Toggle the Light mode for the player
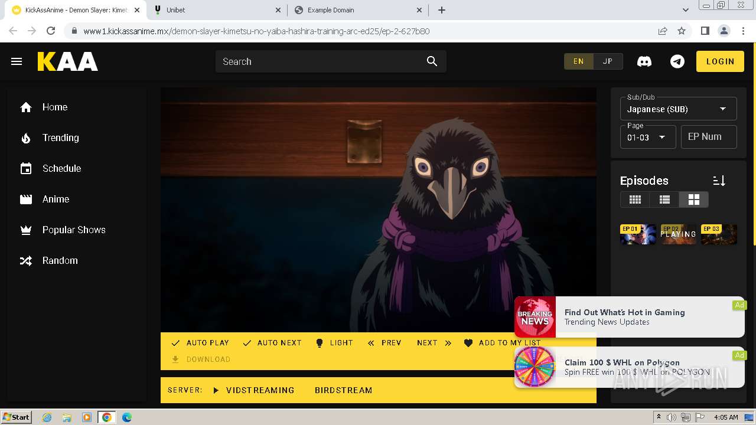Screen dimensions: 756x425 click(334, 343)
